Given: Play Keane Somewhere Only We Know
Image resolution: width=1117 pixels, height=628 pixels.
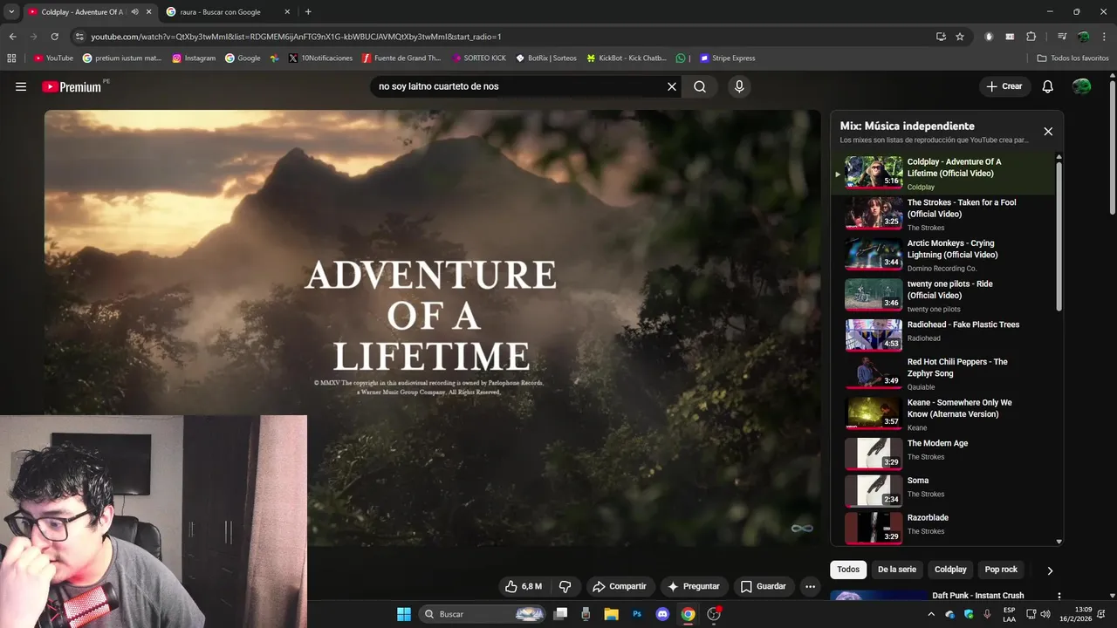Looking at the screenshot, I should tap(945, 413).
